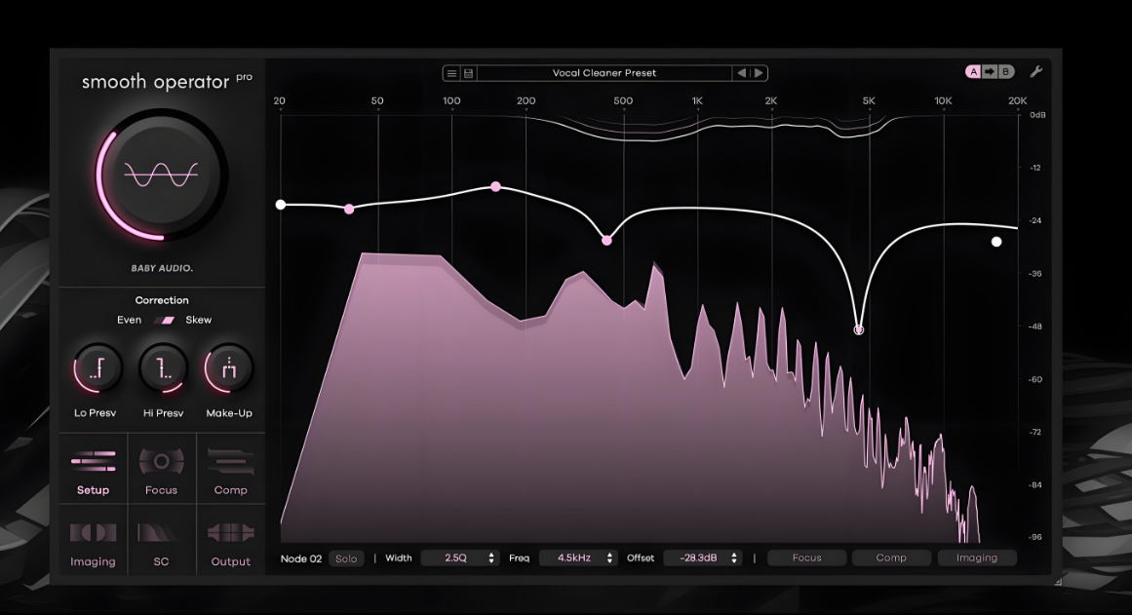Click the 'smooth operator' plugin title

(x=155, y=82)
